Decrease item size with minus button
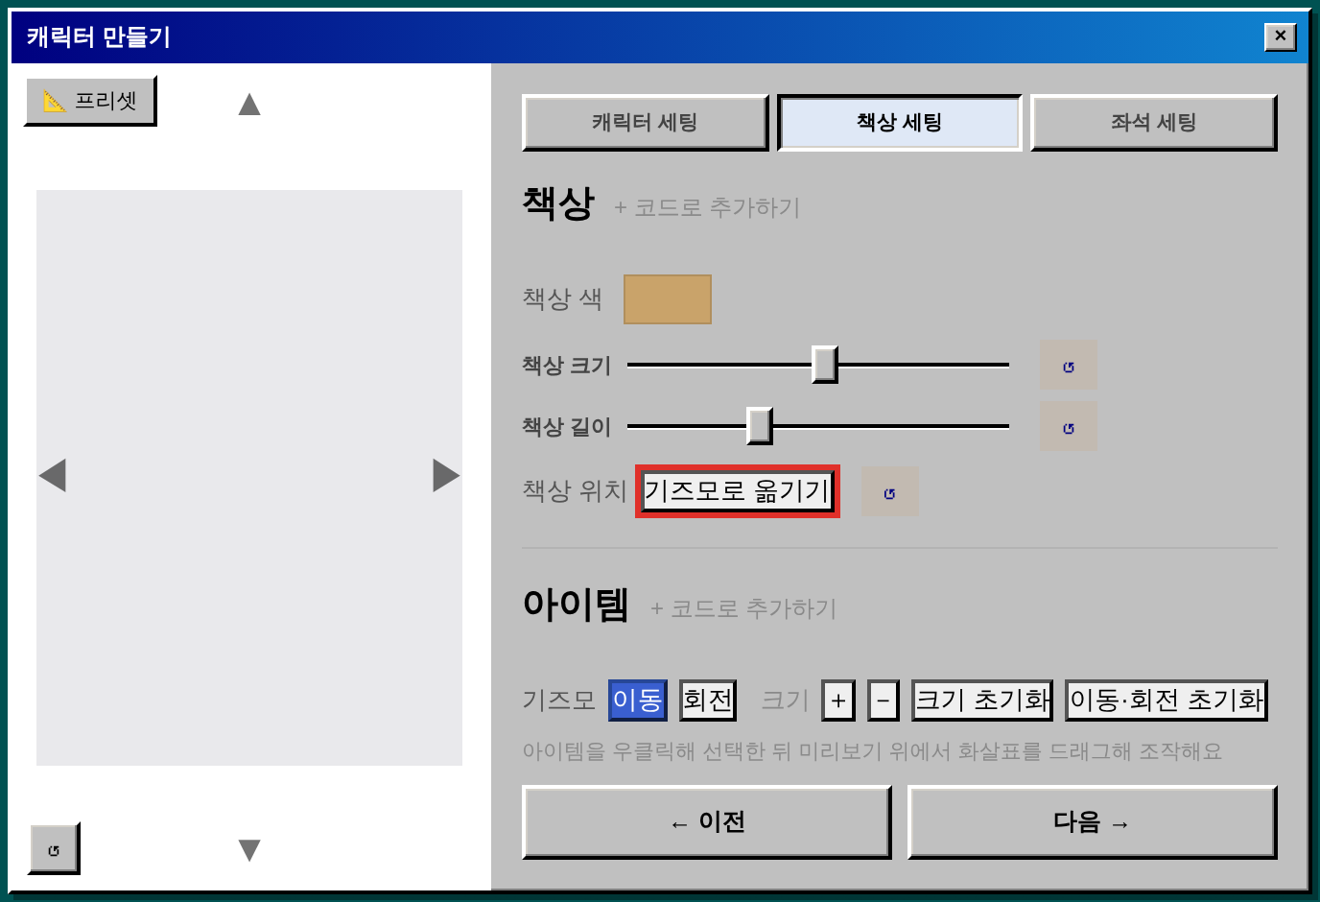This screenshot has width=1320, height=902. click(x=884, y=700)
